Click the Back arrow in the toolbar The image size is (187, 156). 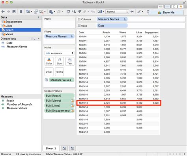click(x=3, y=12)
